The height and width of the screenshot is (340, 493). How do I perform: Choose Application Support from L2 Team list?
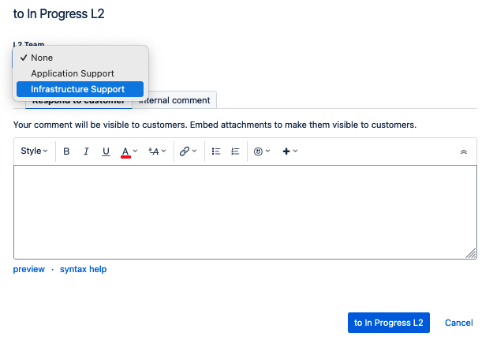80,73
